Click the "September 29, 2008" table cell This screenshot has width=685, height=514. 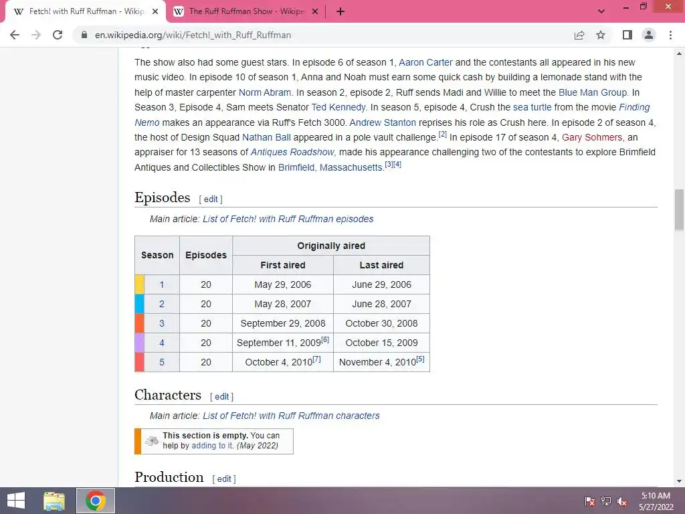pos(283,323)
